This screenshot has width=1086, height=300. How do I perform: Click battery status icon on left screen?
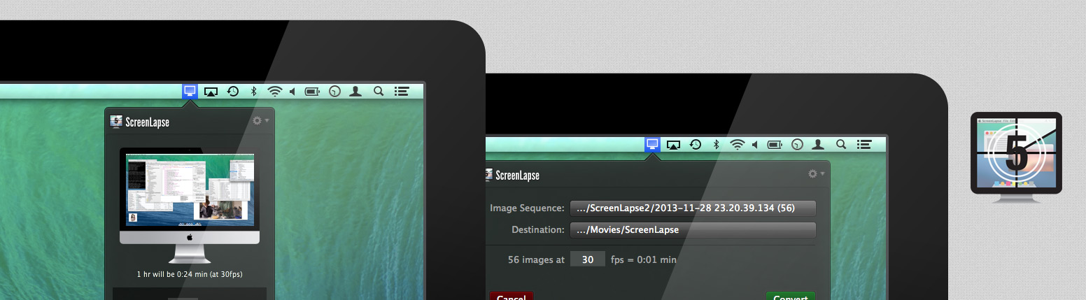(x=312, y=91)
